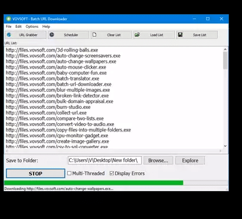Click the vertical scrollbar thumb of URL list
This screenshot has width=242, height=219.
point(225,60)
